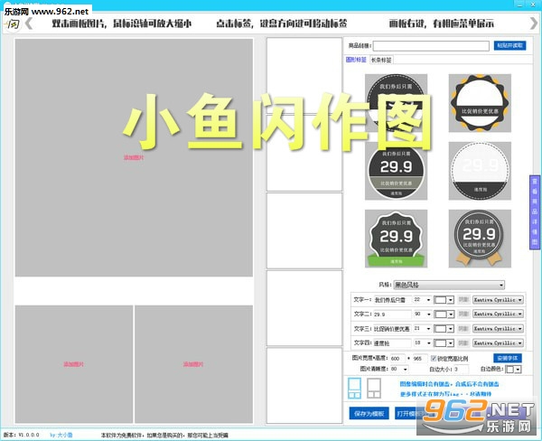This screenshot has width=542, height=441.
Task: Toggle shadow button for 文字一
Action: coord(463,299)
